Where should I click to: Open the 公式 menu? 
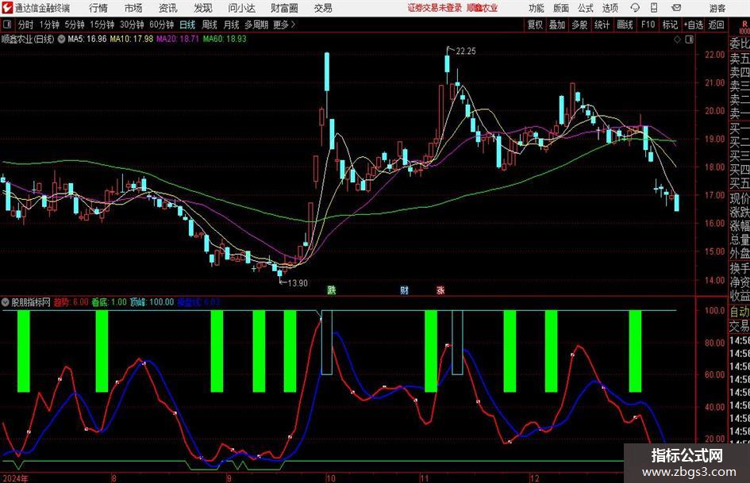(x=586, y=8)
